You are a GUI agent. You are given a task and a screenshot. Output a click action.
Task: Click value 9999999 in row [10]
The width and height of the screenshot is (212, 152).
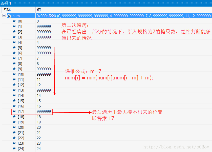point(44,74)
